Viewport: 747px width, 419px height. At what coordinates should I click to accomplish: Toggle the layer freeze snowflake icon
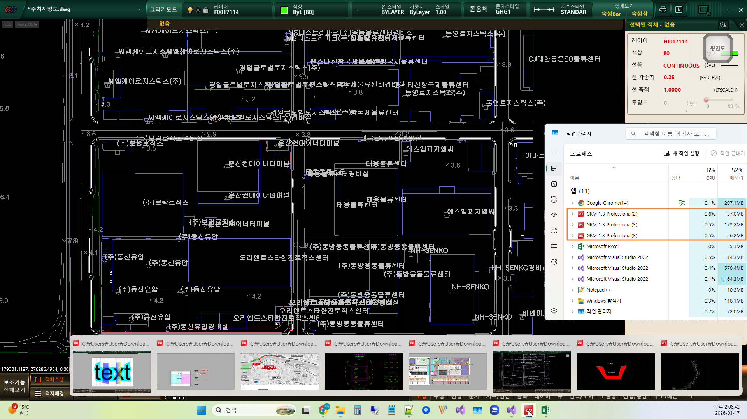[198, 10]
